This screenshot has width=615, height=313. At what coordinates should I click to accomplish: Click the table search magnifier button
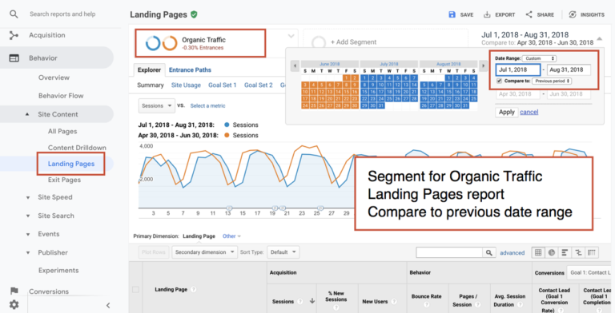click(488, 252)
